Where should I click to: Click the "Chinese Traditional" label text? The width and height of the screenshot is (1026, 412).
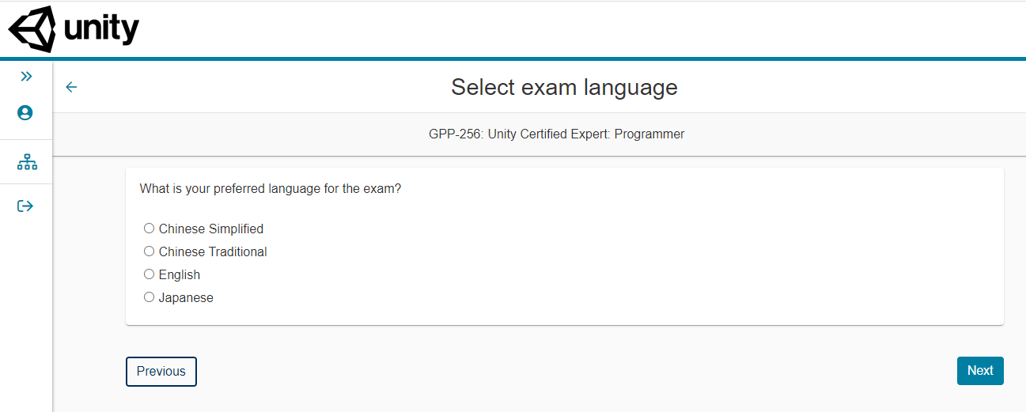[x=213, y=252]
